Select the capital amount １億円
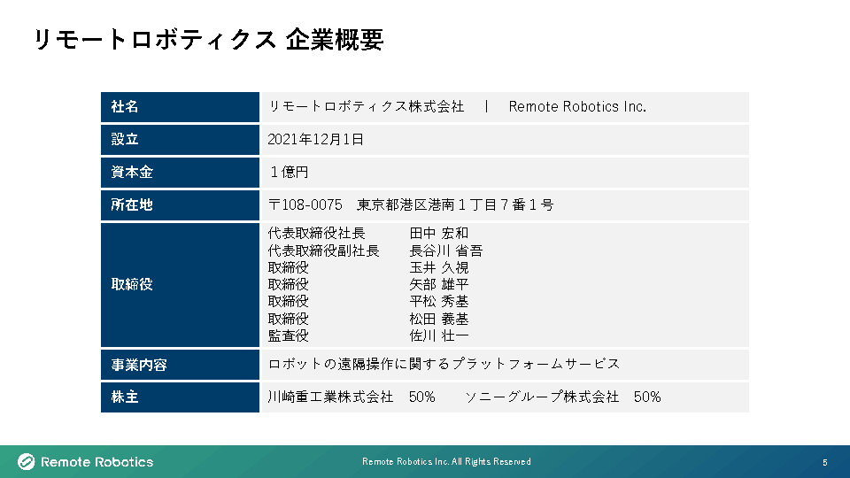This screenshot has width=850, height=478. click(289, 173)
